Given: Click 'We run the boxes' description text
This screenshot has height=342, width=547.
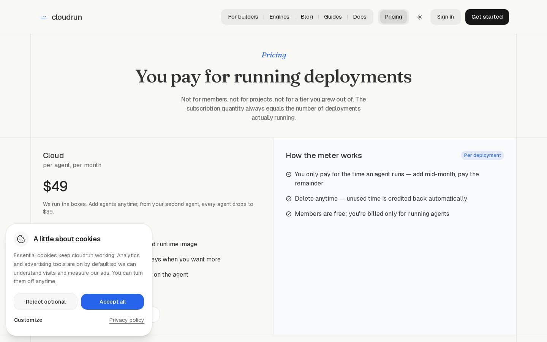Looking at the screenshot, I should tap(148, 208).
